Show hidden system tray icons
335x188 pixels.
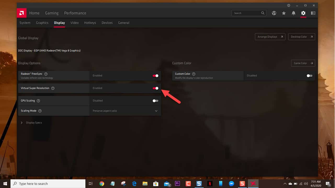pos(285,184)
